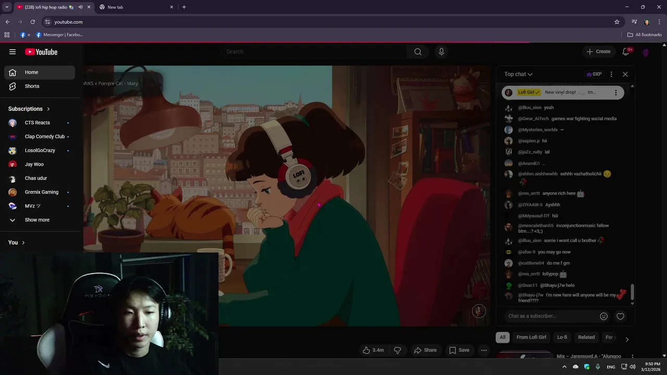Open the Facebook 'e' bookmark
This screenshot has width=667, height=375.
pyautogui.click(x=25, y=35)
